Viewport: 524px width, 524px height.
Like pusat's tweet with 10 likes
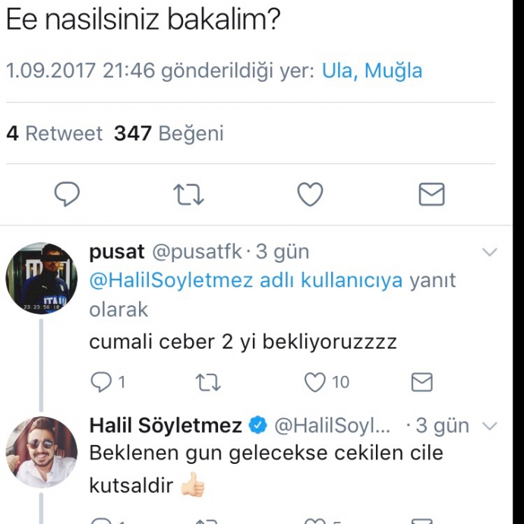pos(315,382)
